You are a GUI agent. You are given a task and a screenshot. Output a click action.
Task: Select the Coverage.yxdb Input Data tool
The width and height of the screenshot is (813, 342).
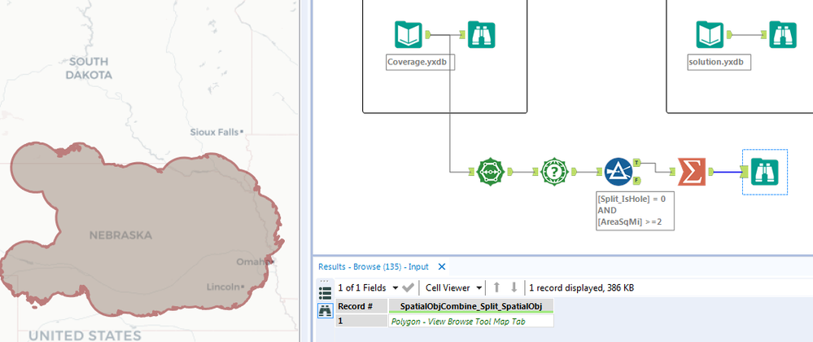tap(408, 35)
